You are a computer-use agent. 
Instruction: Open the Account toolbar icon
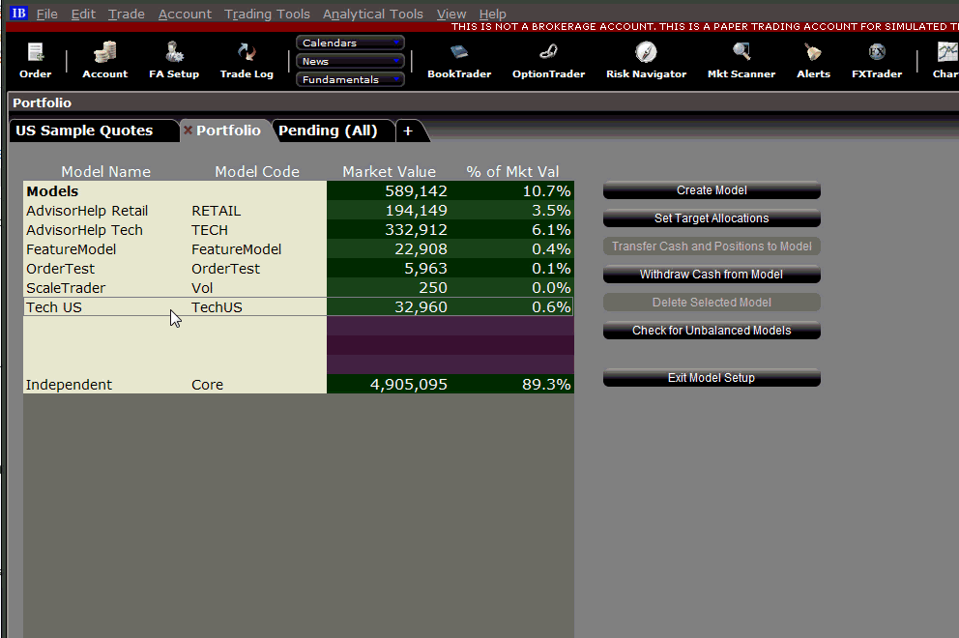pyautogui.click(x=104, y=60)
